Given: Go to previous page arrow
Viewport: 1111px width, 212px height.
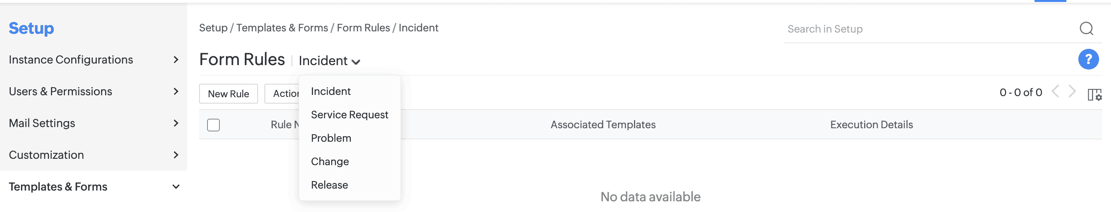Looking at the screenshot, I should pyautogui.click(x=1055, y=92).
